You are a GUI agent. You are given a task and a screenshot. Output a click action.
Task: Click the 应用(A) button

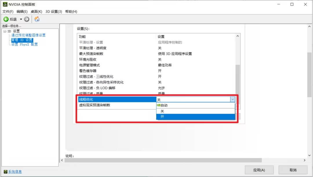coord(259,170)
